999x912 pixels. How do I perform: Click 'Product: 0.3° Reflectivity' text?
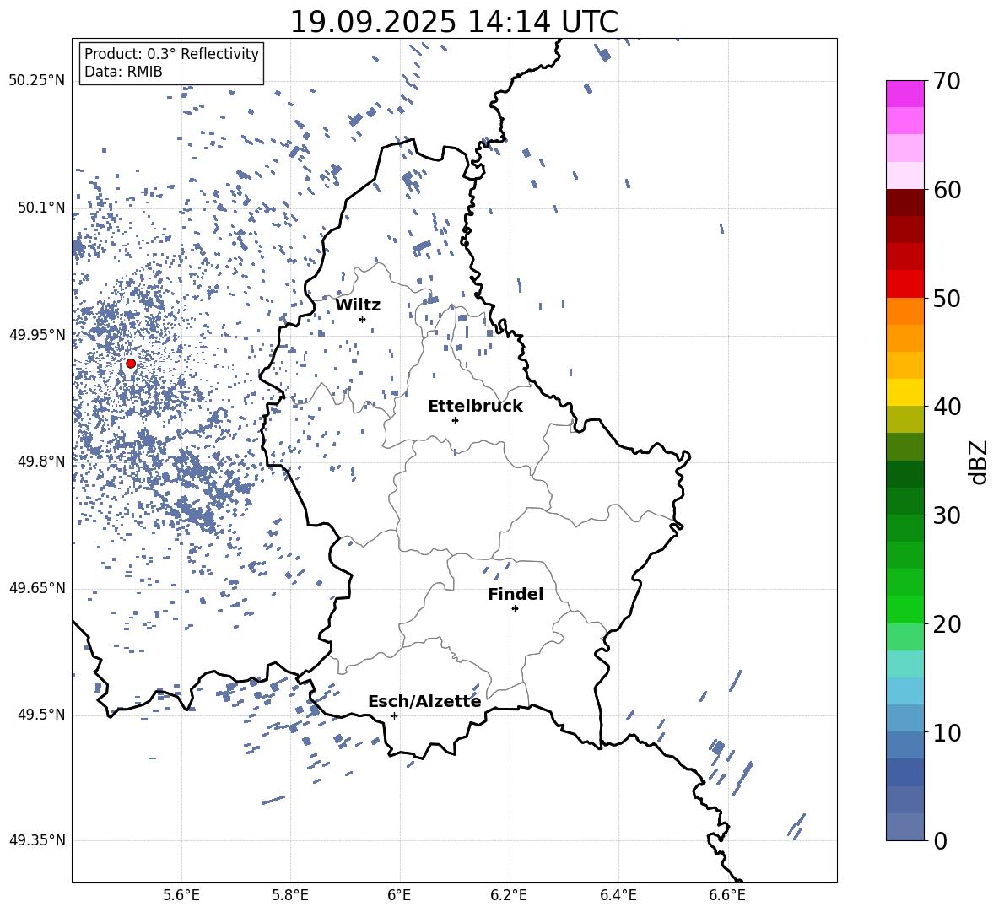tap(171, 53)
